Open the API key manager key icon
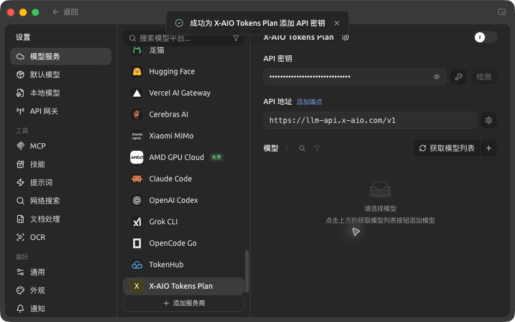515x322 pixels. 459,77
